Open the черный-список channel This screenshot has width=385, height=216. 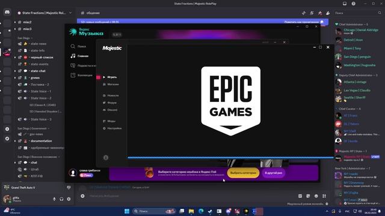pyautogui.click(x=42, y=58)
